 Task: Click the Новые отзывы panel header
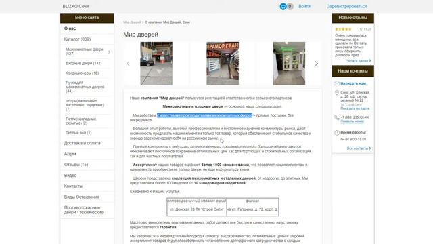coord(353,18)
